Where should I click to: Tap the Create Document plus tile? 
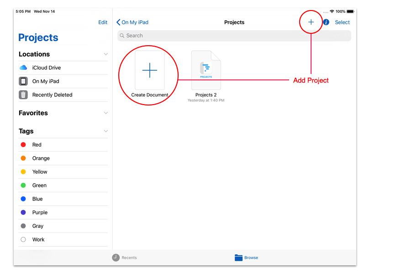tap(149, 70)
